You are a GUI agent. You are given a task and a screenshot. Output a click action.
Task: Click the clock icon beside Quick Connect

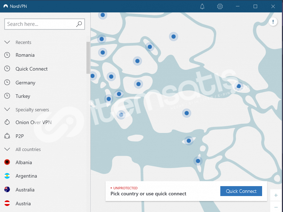[7, 69]
